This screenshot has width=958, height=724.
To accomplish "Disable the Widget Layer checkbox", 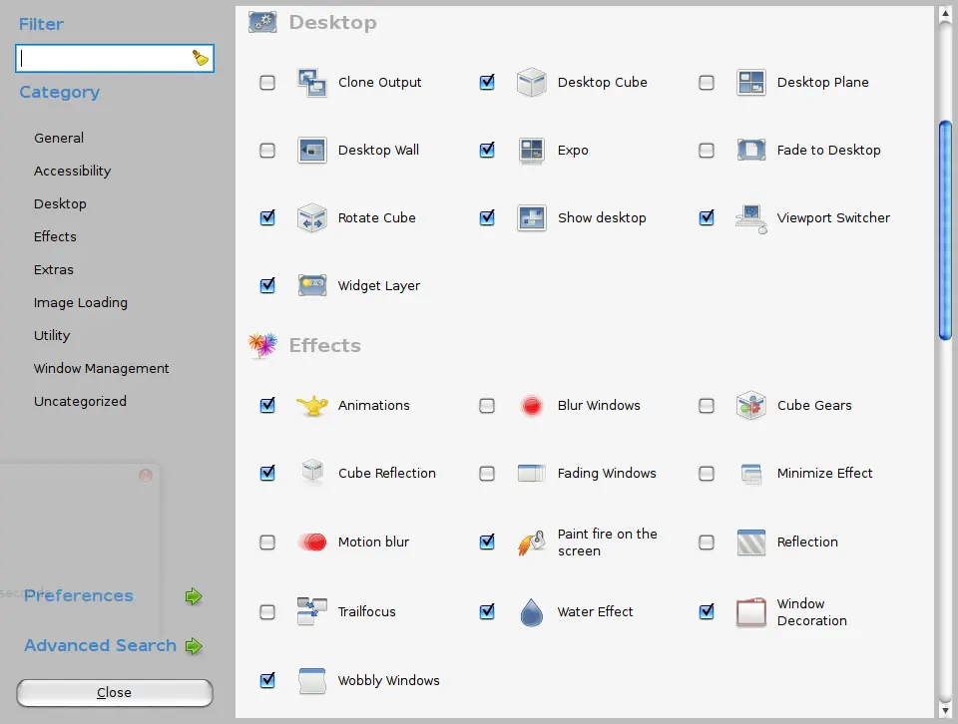I will pos(267,285).
